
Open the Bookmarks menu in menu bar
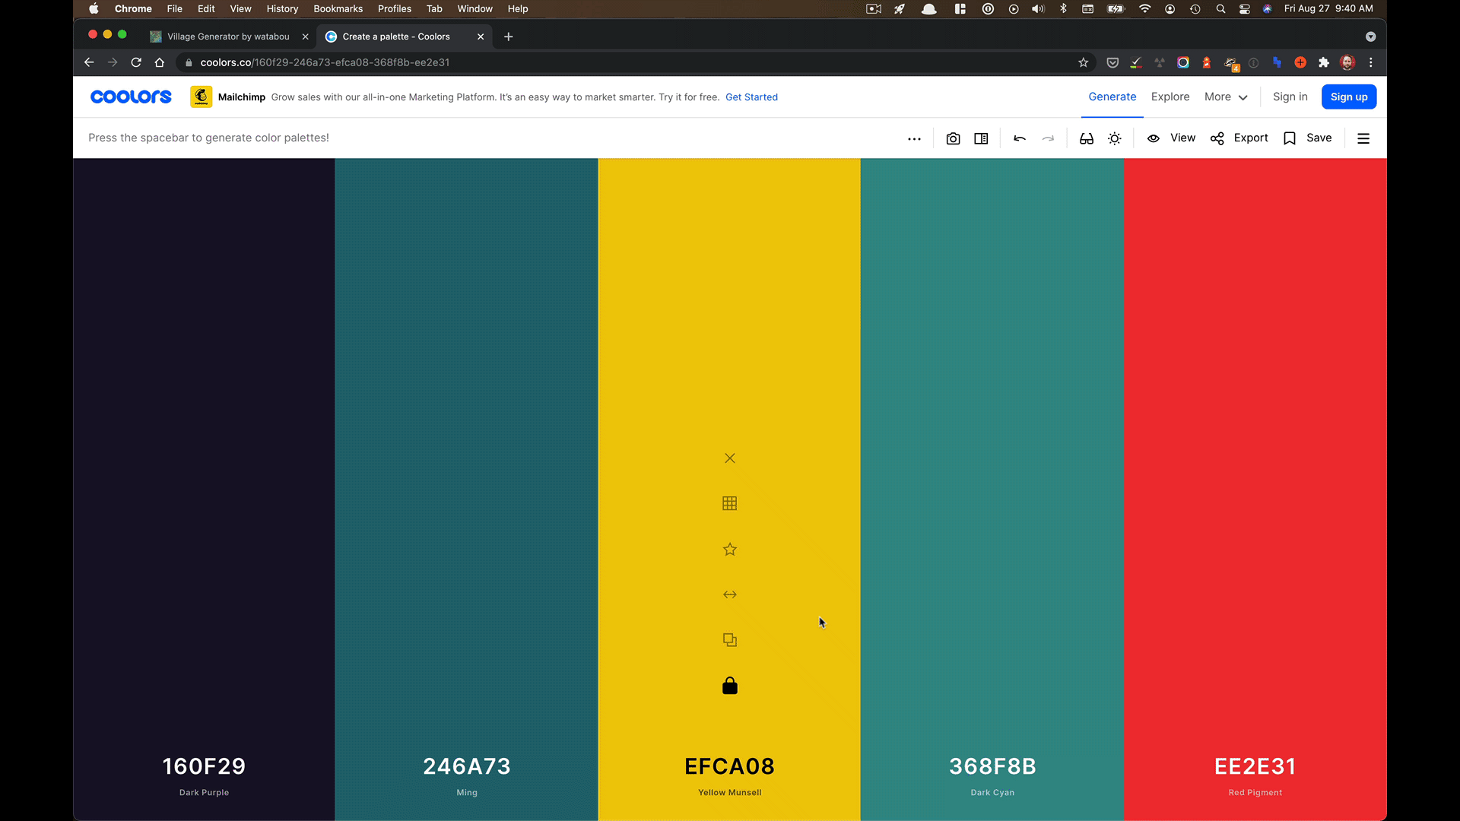point(338,8)
